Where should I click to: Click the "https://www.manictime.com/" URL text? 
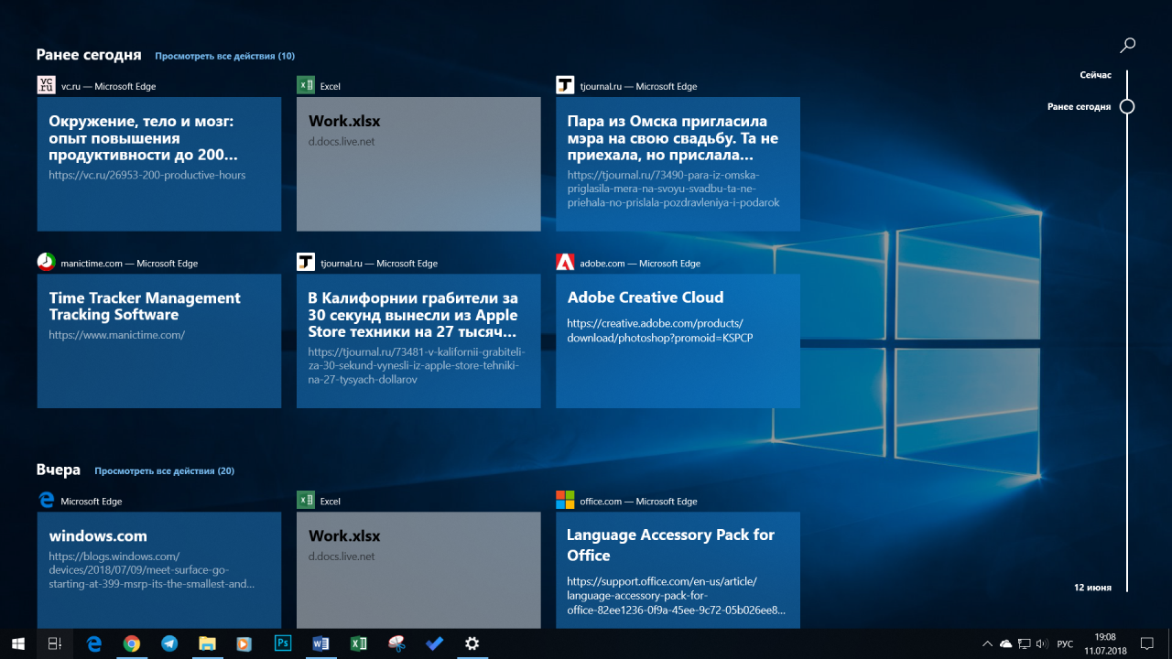(117, 335)
